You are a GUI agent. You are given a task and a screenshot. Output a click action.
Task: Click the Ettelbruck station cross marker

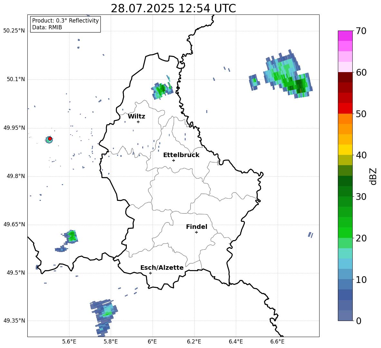click(x=173, y=160)
